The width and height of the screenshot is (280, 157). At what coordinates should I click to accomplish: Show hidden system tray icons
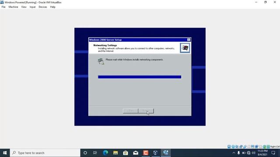click(234, 153)
